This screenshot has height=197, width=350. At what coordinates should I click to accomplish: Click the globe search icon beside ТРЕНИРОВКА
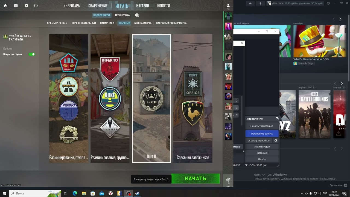point(137,15)
